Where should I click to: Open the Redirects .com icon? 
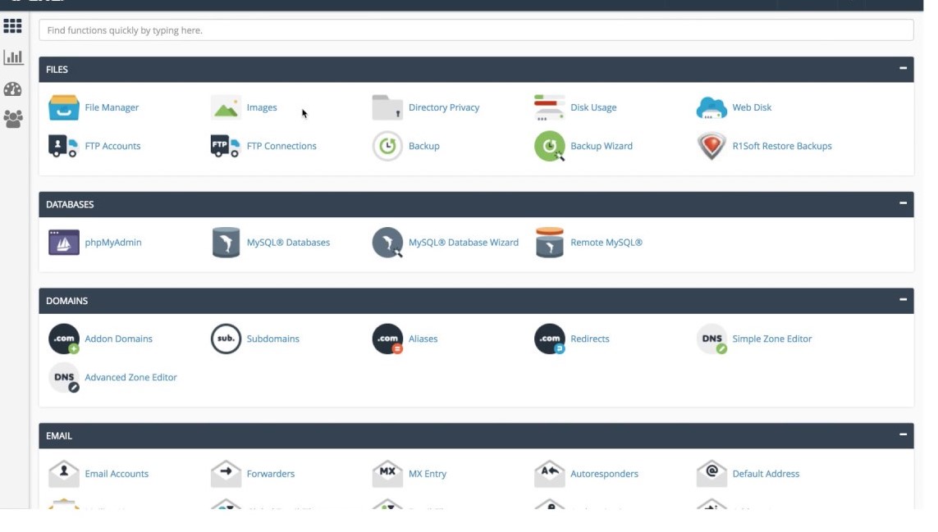pyautogui.click(x=549, y=339)
